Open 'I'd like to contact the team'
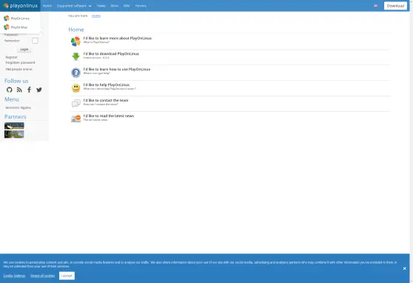This screenshot has height=283, width=413. (106, 101)
